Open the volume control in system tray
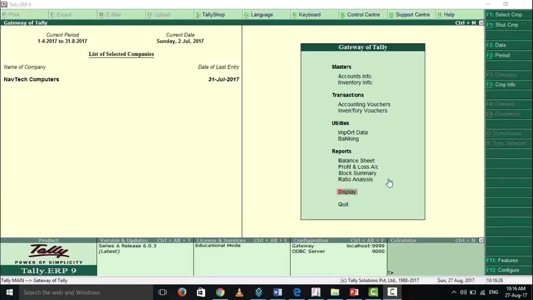Image resolution: width=533 pixels, height=300 pixels. click(x=463, y=292)
